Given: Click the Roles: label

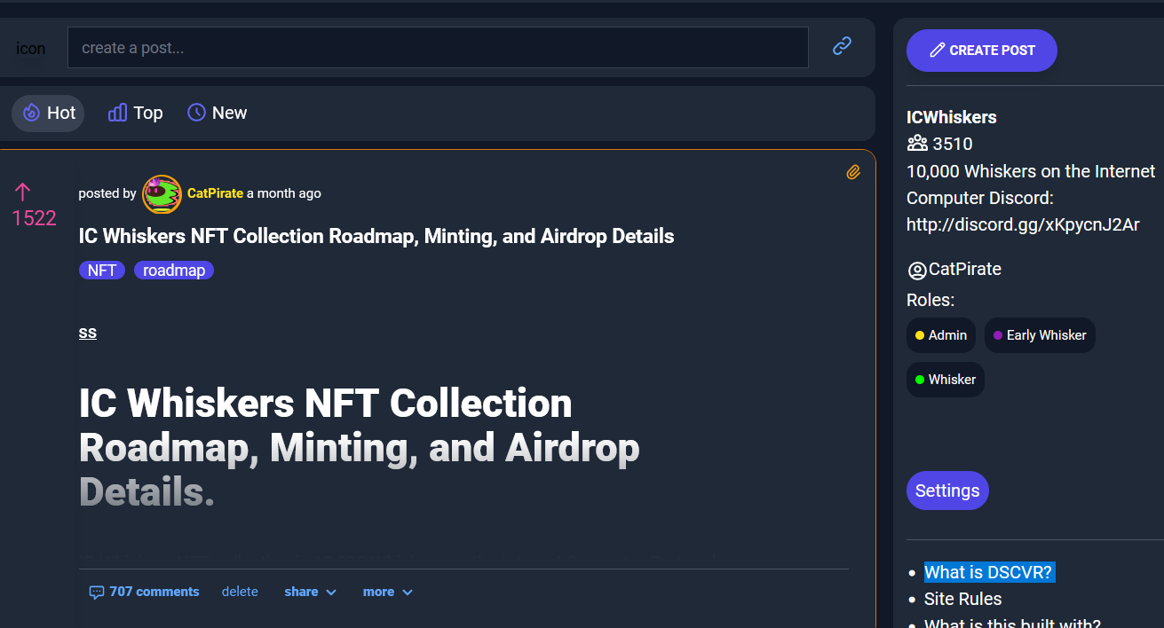Looking at the screenshot, I should point(930,300).
